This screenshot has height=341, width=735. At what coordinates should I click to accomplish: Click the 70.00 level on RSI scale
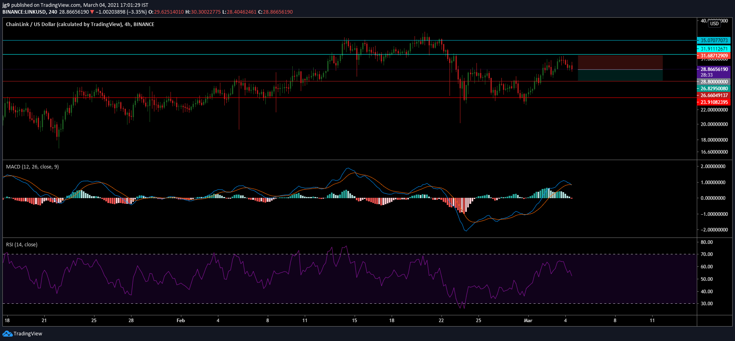click(x=706, y=254)
